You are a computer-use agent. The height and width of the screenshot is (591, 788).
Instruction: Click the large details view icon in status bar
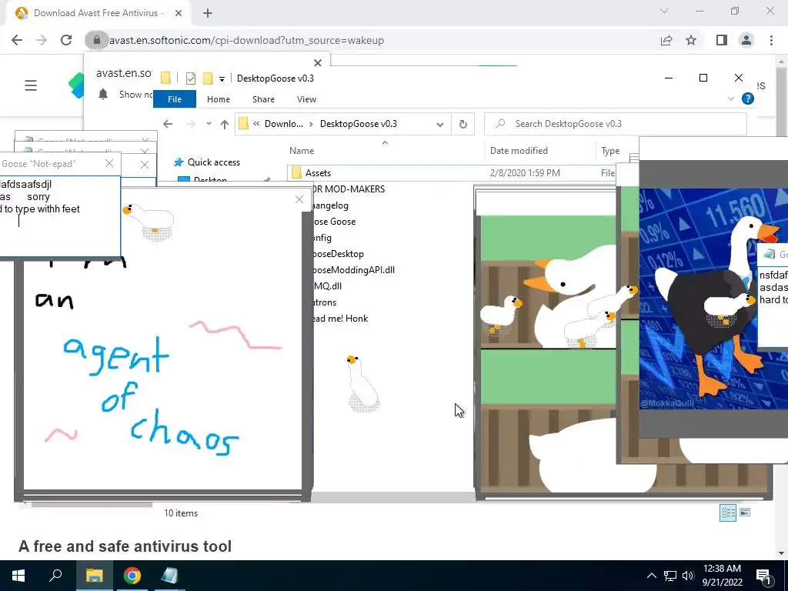tap(728, 513)
